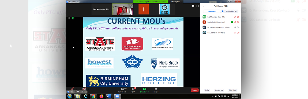Toggle the microphone mute in the Zoom toolbar

click(72, 89)
